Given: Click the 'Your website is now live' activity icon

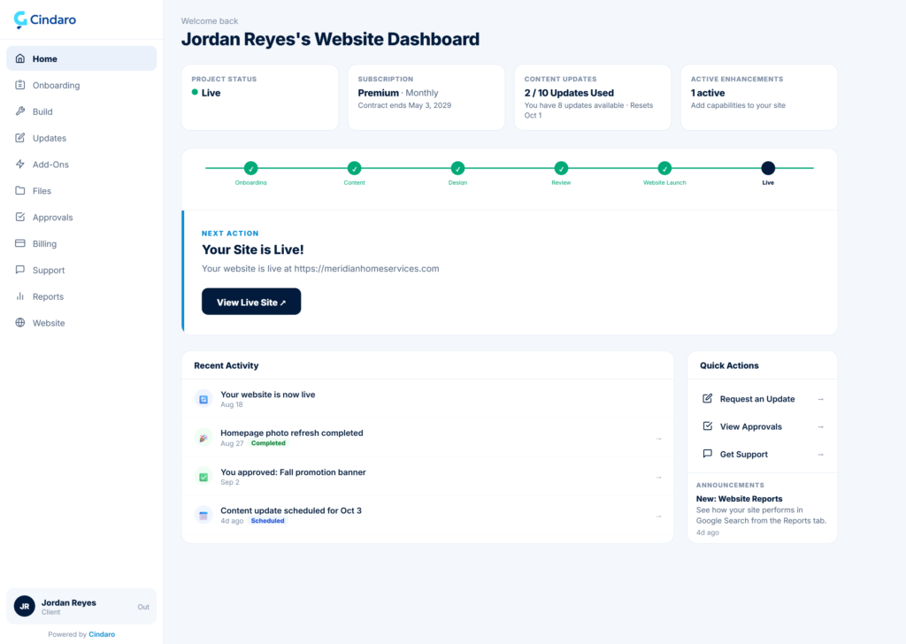Looking at the screenshot, I should [203, 399].
